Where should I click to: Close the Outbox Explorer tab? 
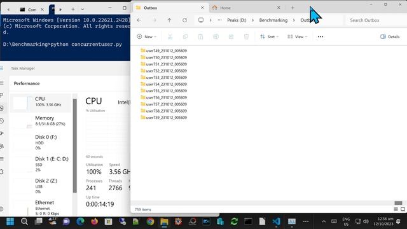202,8
